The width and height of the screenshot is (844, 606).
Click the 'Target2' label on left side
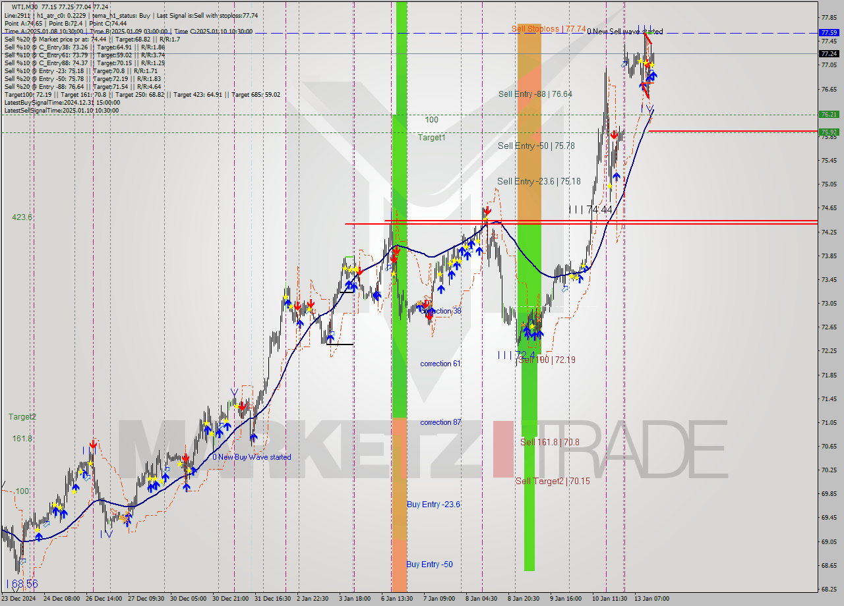coord(22,417)
